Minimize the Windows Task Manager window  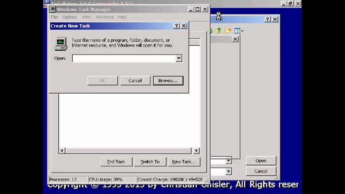(x=190, y=9)
